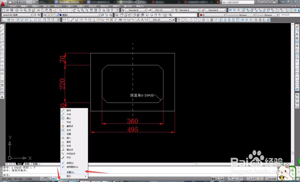Toggle Snap Mode in the status bar
300x182 pixels.
(42, 179)
